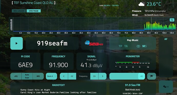Start audio playback with the play button
The image size is (177, 95).
pos(16,43)
